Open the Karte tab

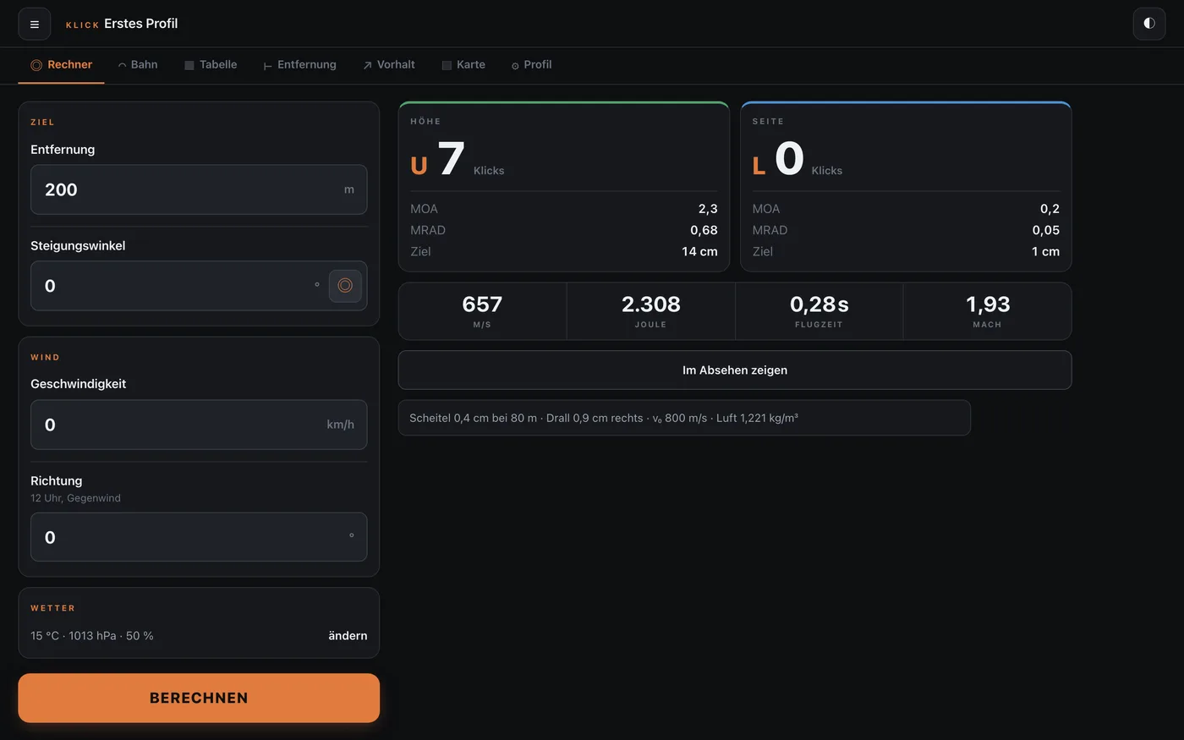463,65
